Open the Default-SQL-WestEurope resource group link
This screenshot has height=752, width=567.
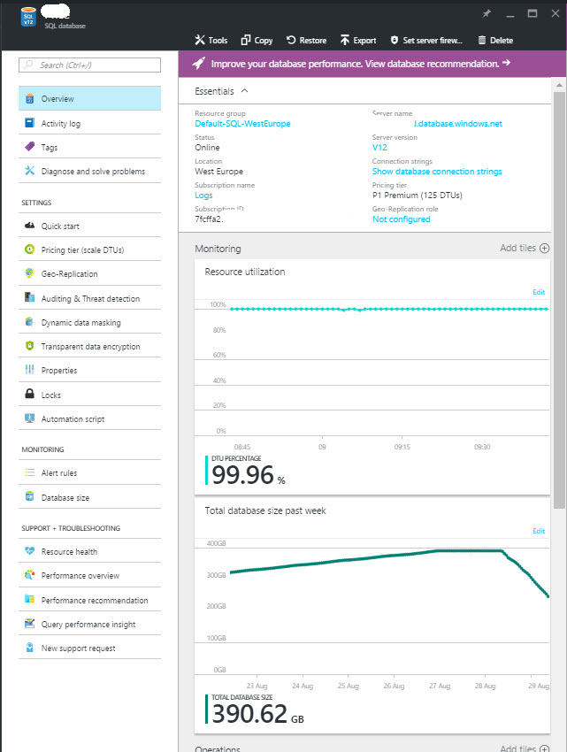(x=242, y=124)
